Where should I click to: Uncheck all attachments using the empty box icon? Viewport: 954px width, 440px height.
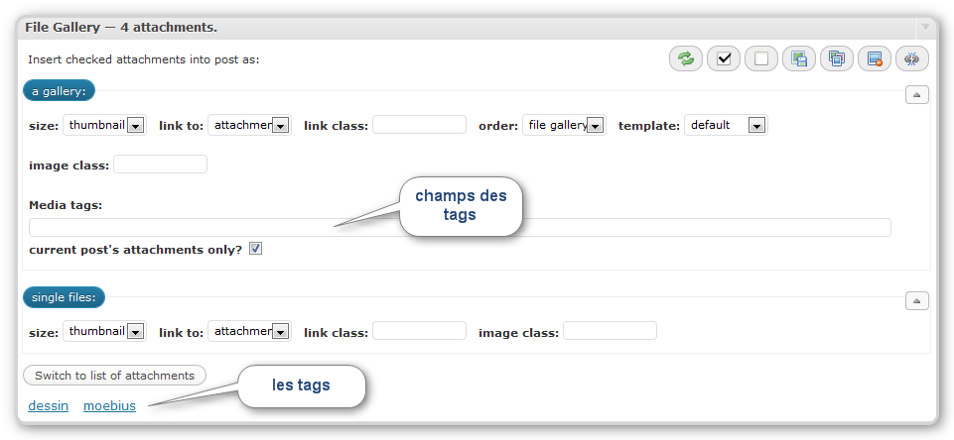click(x=761, y=58)
